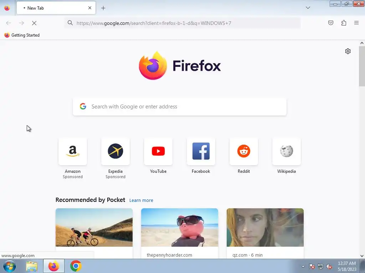
Task: Launch Chrome from the taskbar
Action: (x=76, y=266)
